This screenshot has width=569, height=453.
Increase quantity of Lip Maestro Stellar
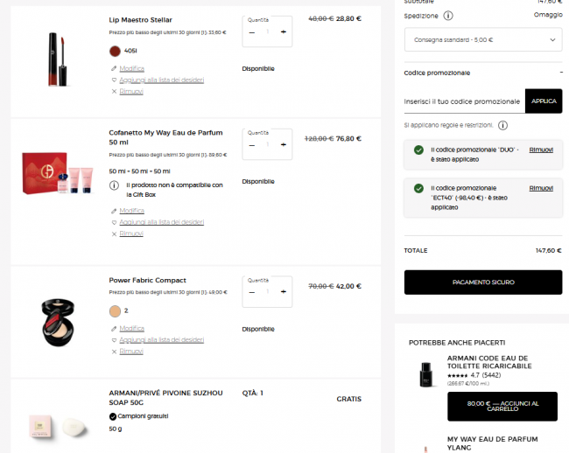coord(284,31)
